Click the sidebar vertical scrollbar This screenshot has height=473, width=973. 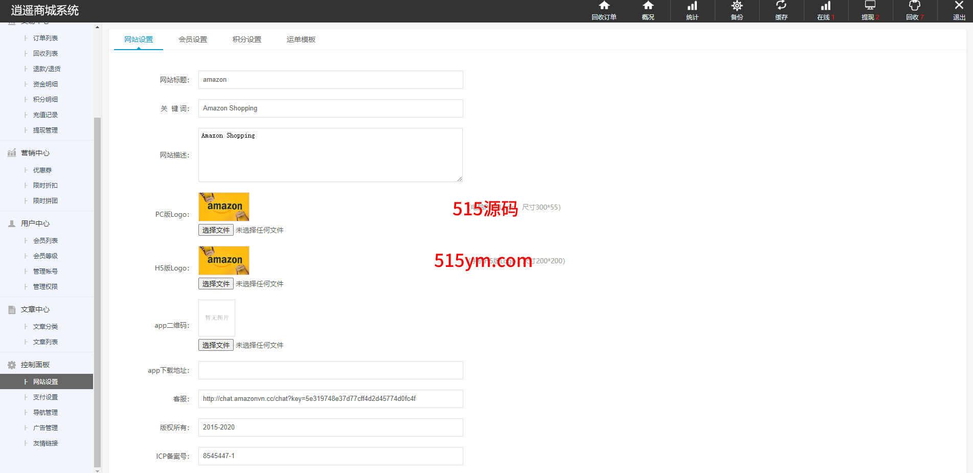[97, 291]
